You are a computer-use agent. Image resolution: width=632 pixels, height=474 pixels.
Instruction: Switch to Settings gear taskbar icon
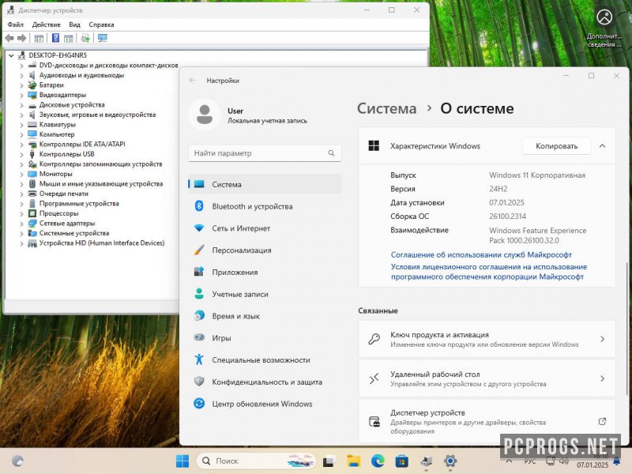tap(450, 461)
